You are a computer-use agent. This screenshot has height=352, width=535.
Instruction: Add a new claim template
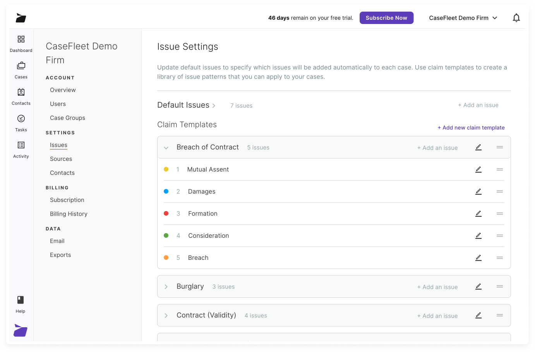471,127
